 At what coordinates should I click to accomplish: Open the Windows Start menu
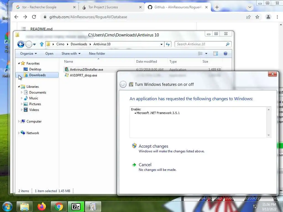(7, 206)
